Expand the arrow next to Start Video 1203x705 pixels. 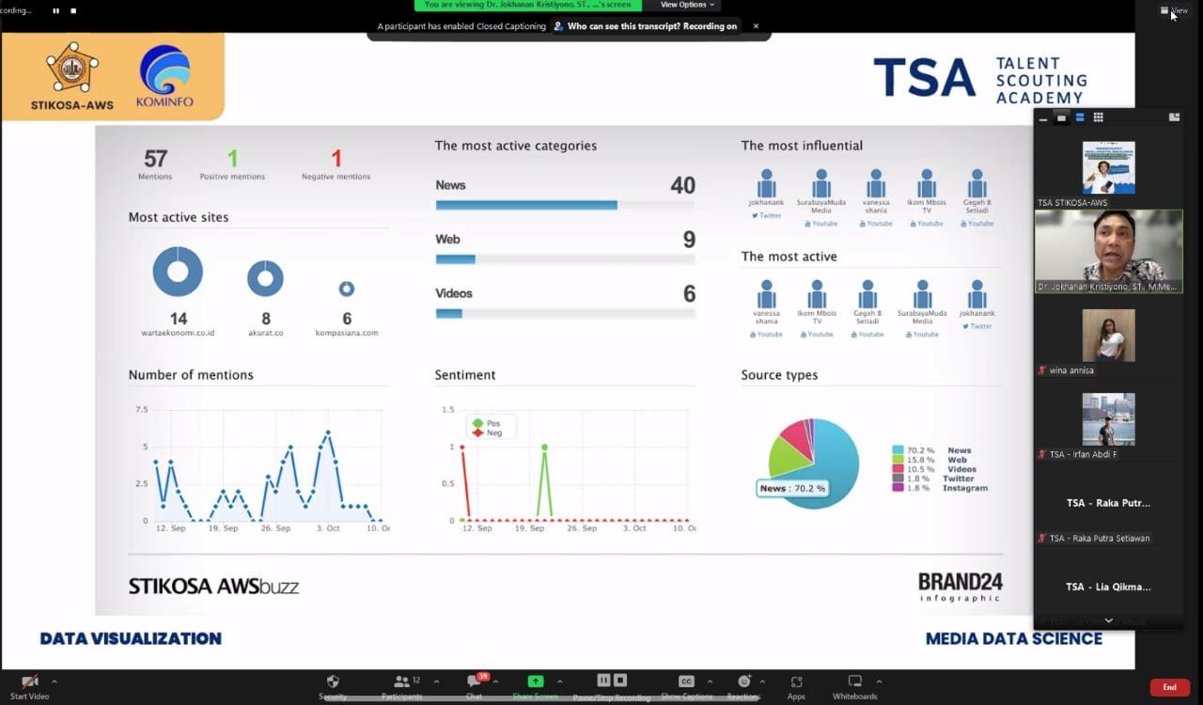pos(54,681)
